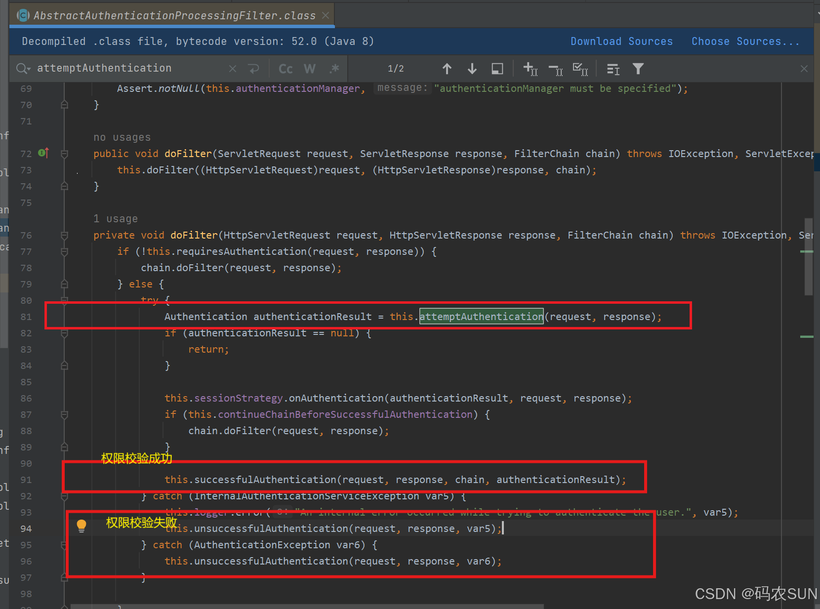Click AuthenticationException on line 95
This screenshot has height=609, width=820.
tap(262, 545)
